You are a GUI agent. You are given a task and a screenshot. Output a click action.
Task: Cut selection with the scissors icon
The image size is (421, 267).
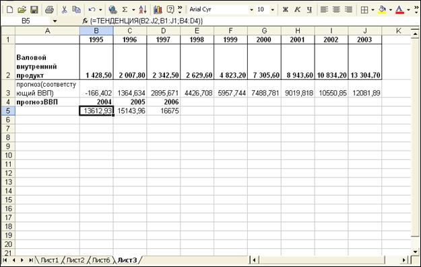pyautogui.click(x=64, y=10)
